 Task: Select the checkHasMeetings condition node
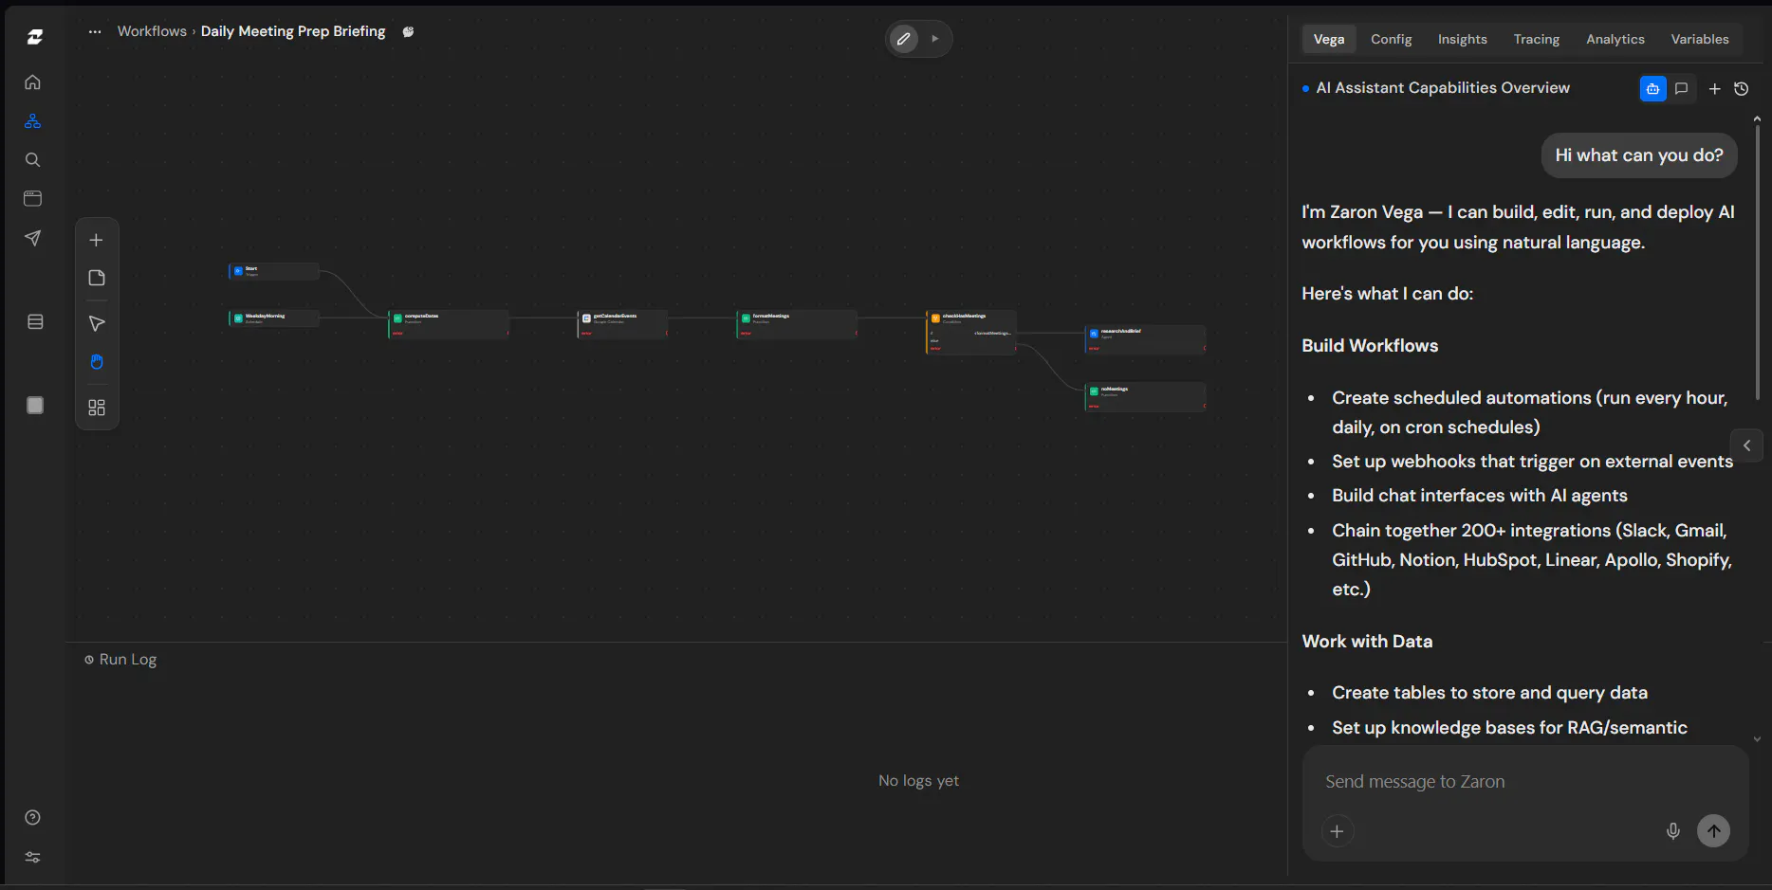(971, 332)
